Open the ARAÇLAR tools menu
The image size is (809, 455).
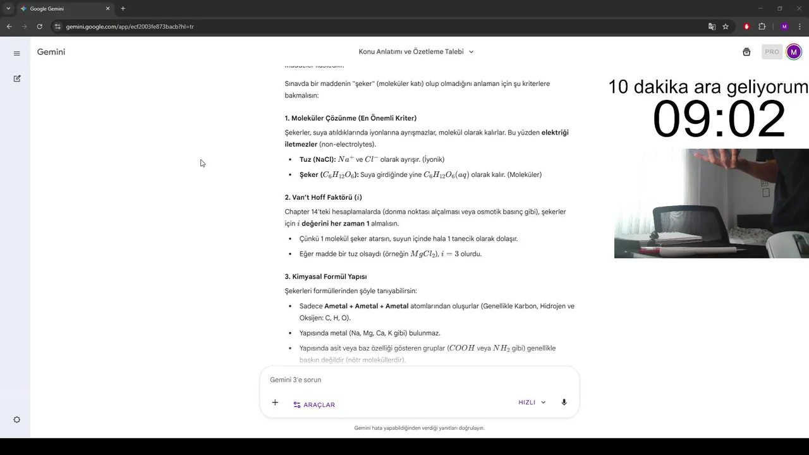click(314, 404)
